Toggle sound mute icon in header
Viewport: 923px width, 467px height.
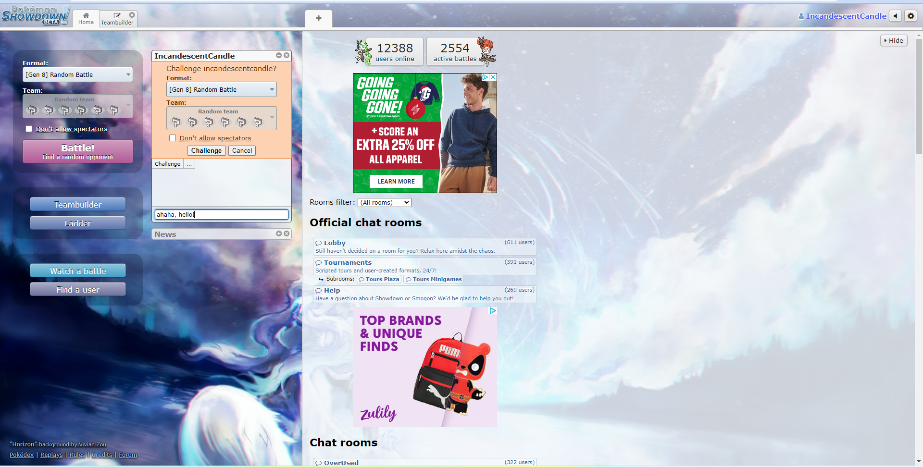895,16
